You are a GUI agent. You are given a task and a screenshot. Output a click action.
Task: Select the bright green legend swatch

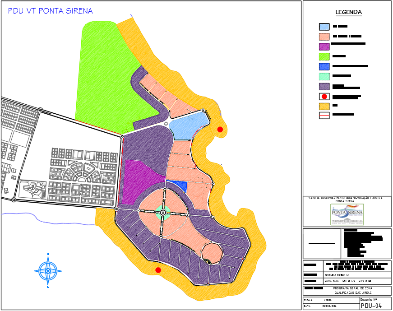[x=324, y=56]
